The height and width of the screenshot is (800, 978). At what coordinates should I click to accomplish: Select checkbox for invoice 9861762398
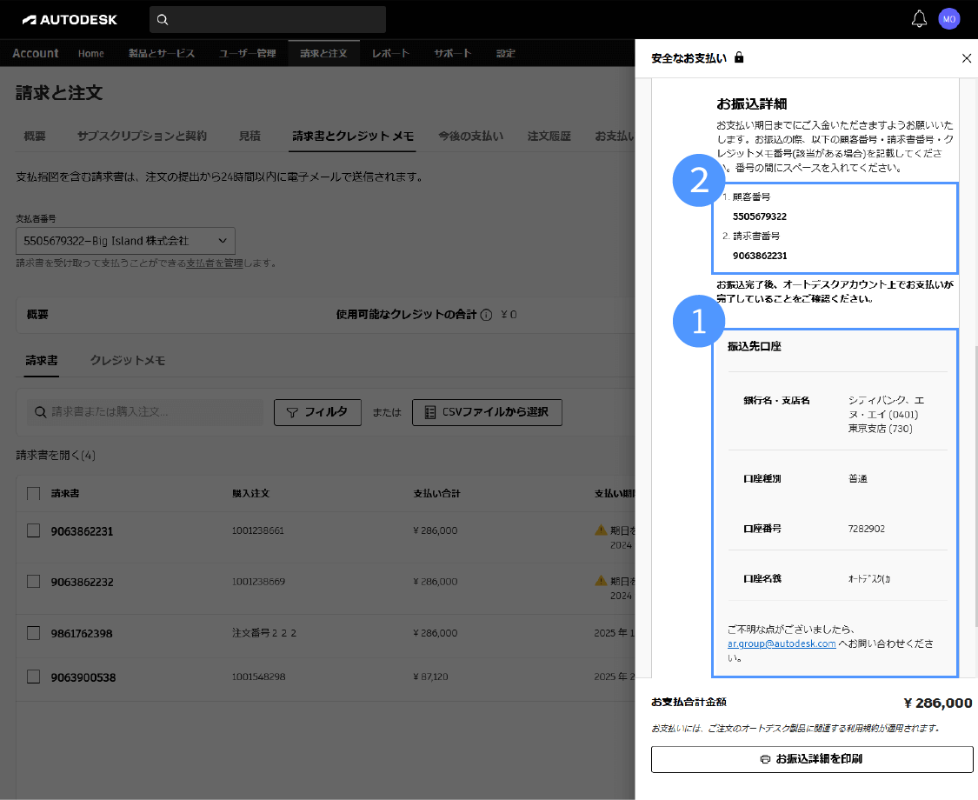(x=34, y=633)
